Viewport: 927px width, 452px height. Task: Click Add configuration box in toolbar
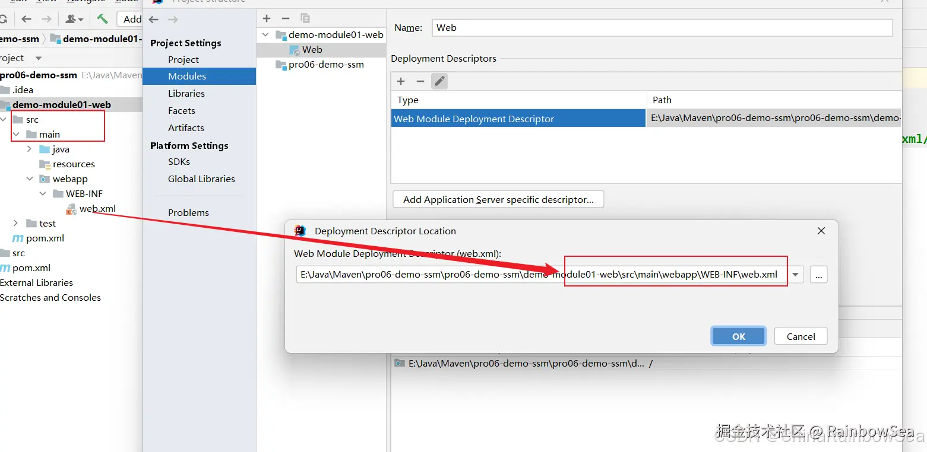click(x=130, y=19)
